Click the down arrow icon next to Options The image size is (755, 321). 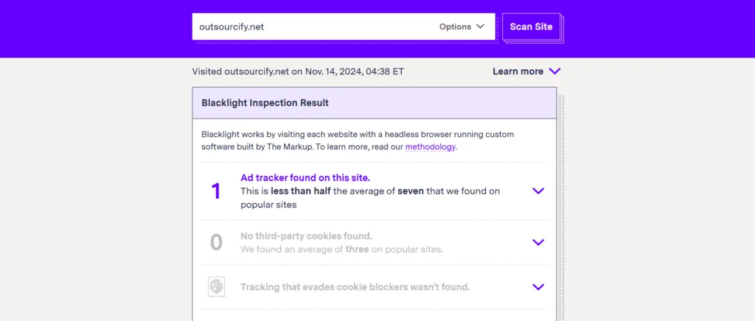(480, 27)
